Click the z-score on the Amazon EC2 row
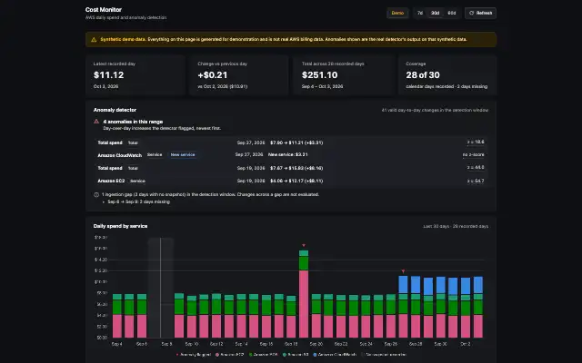Screen dimensions: 582x363 (476, 181)
